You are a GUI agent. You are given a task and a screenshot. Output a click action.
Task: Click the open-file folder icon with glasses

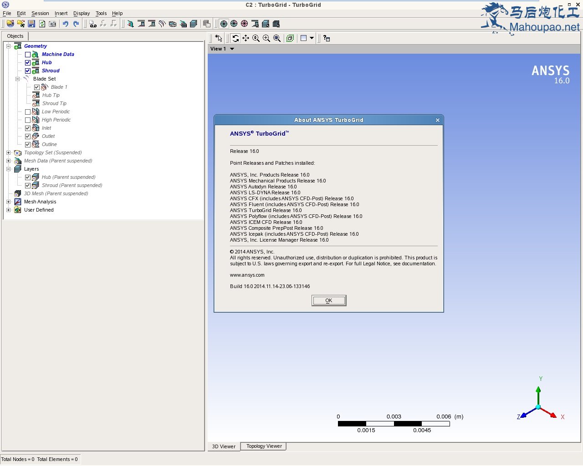click(10, 24)
